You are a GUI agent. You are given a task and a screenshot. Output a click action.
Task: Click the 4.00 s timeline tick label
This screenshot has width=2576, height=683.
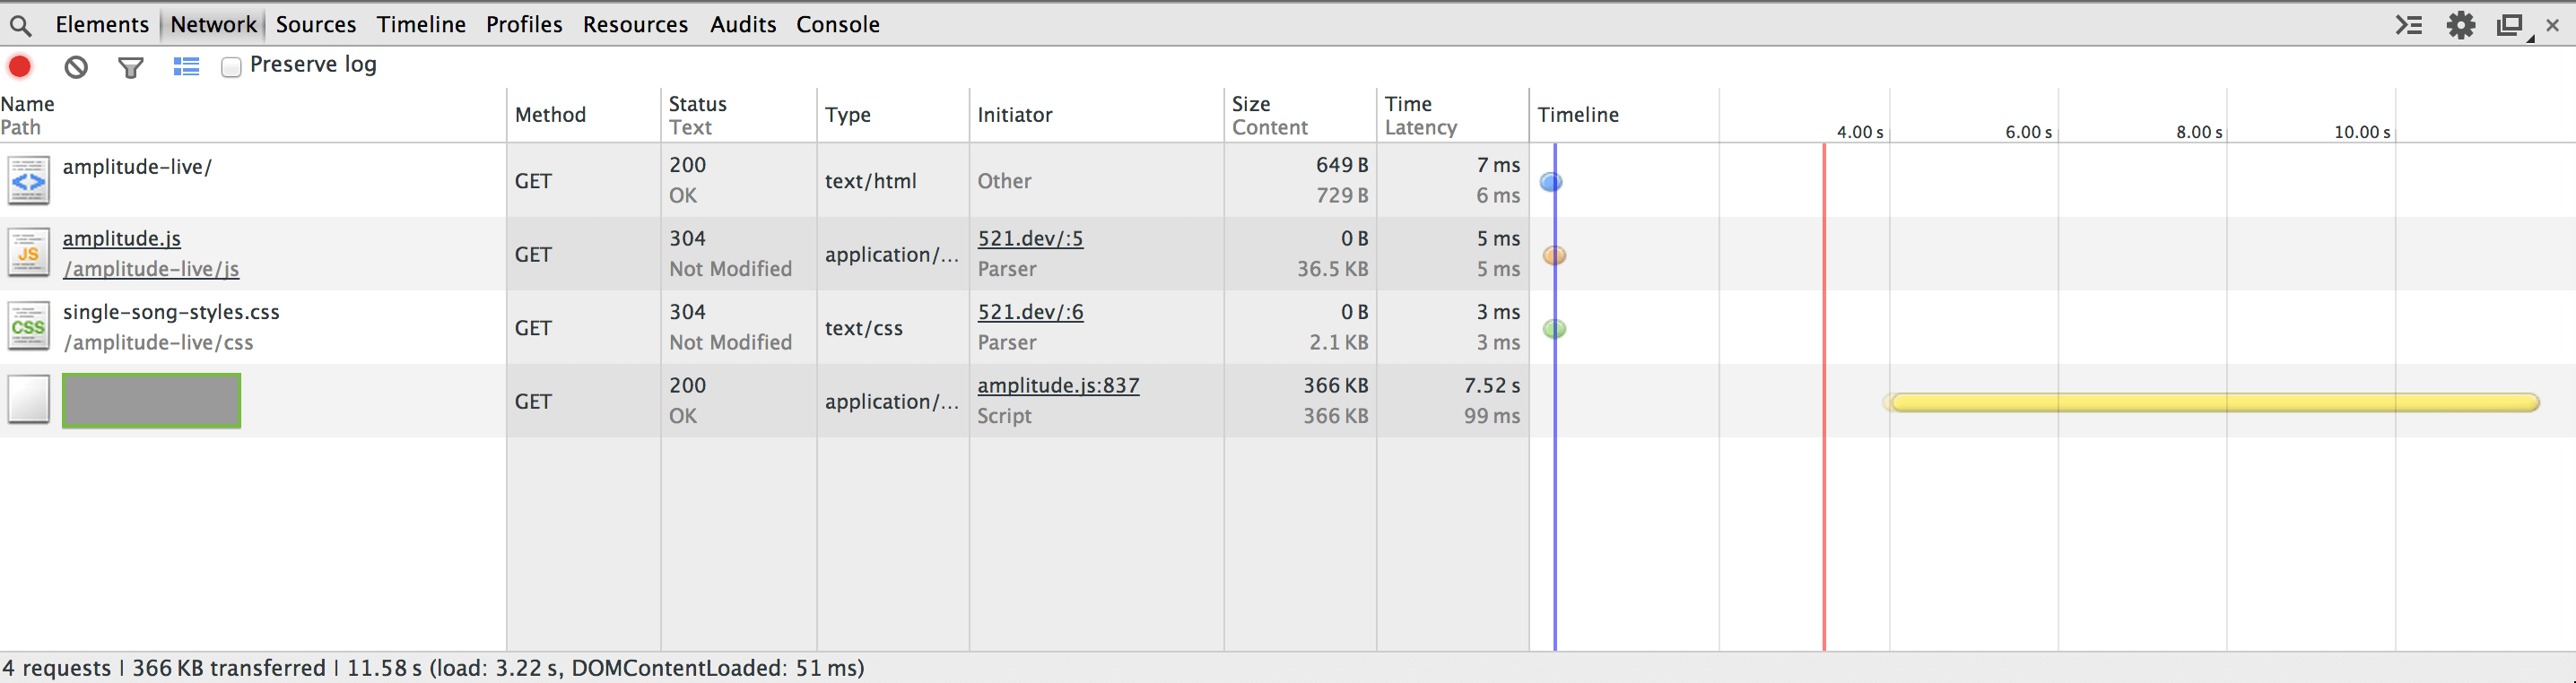(1860, 132)
